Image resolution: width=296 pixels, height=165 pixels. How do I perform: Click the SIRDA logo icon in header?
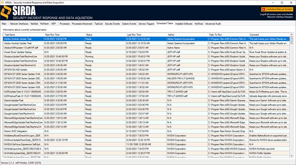[6, 13]
